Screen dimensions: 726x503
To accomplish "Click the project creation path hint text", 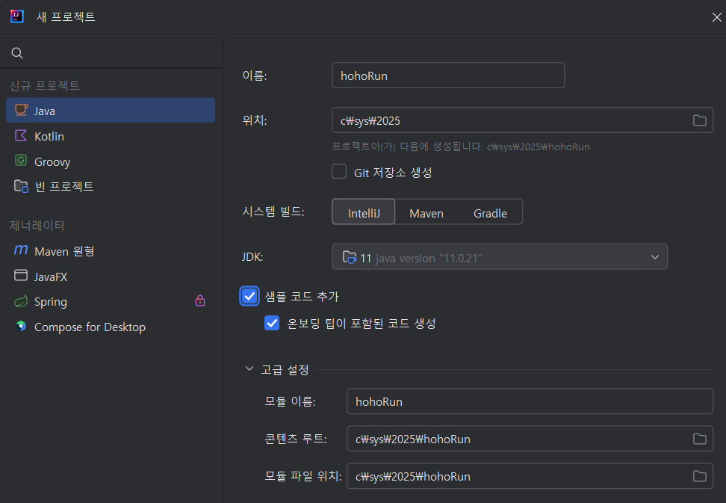I will click(461, 146).
